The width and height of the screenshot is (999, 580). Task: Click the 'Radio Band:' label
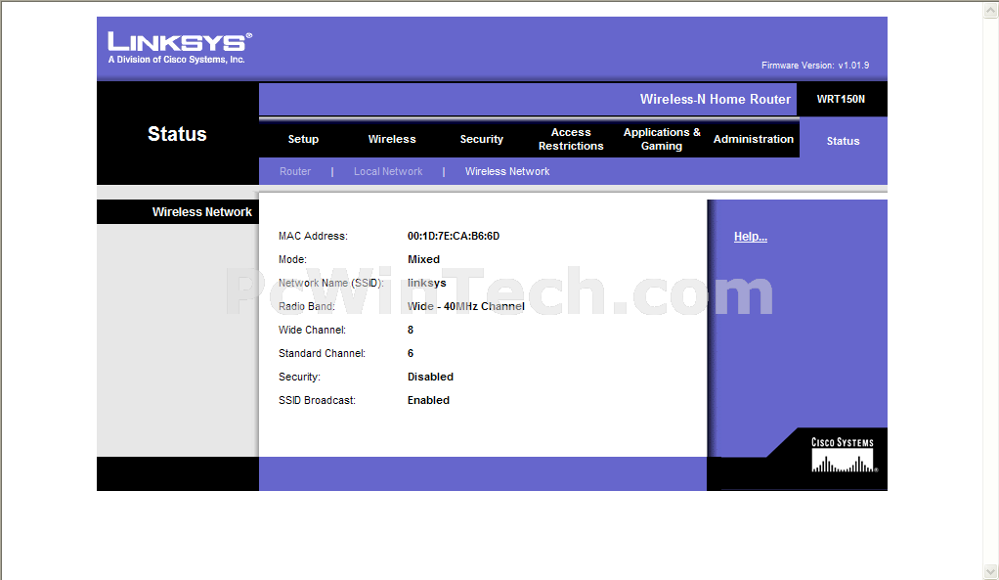point(307,306)
